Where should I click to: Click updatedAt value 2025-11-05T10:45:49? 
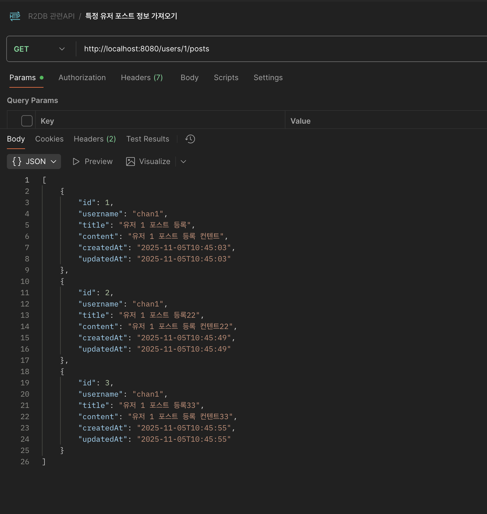coord(184,349)
